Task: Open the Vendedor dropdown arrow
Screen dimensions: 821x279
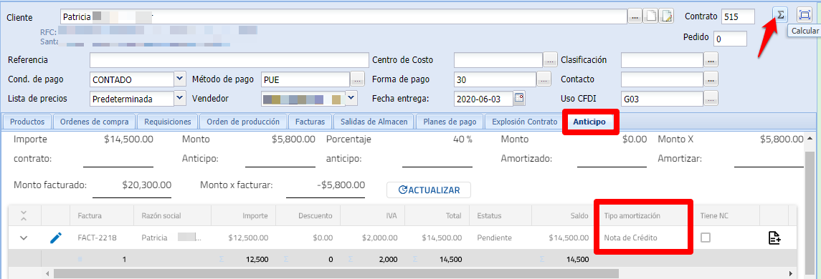Action: tap(351, 98)
